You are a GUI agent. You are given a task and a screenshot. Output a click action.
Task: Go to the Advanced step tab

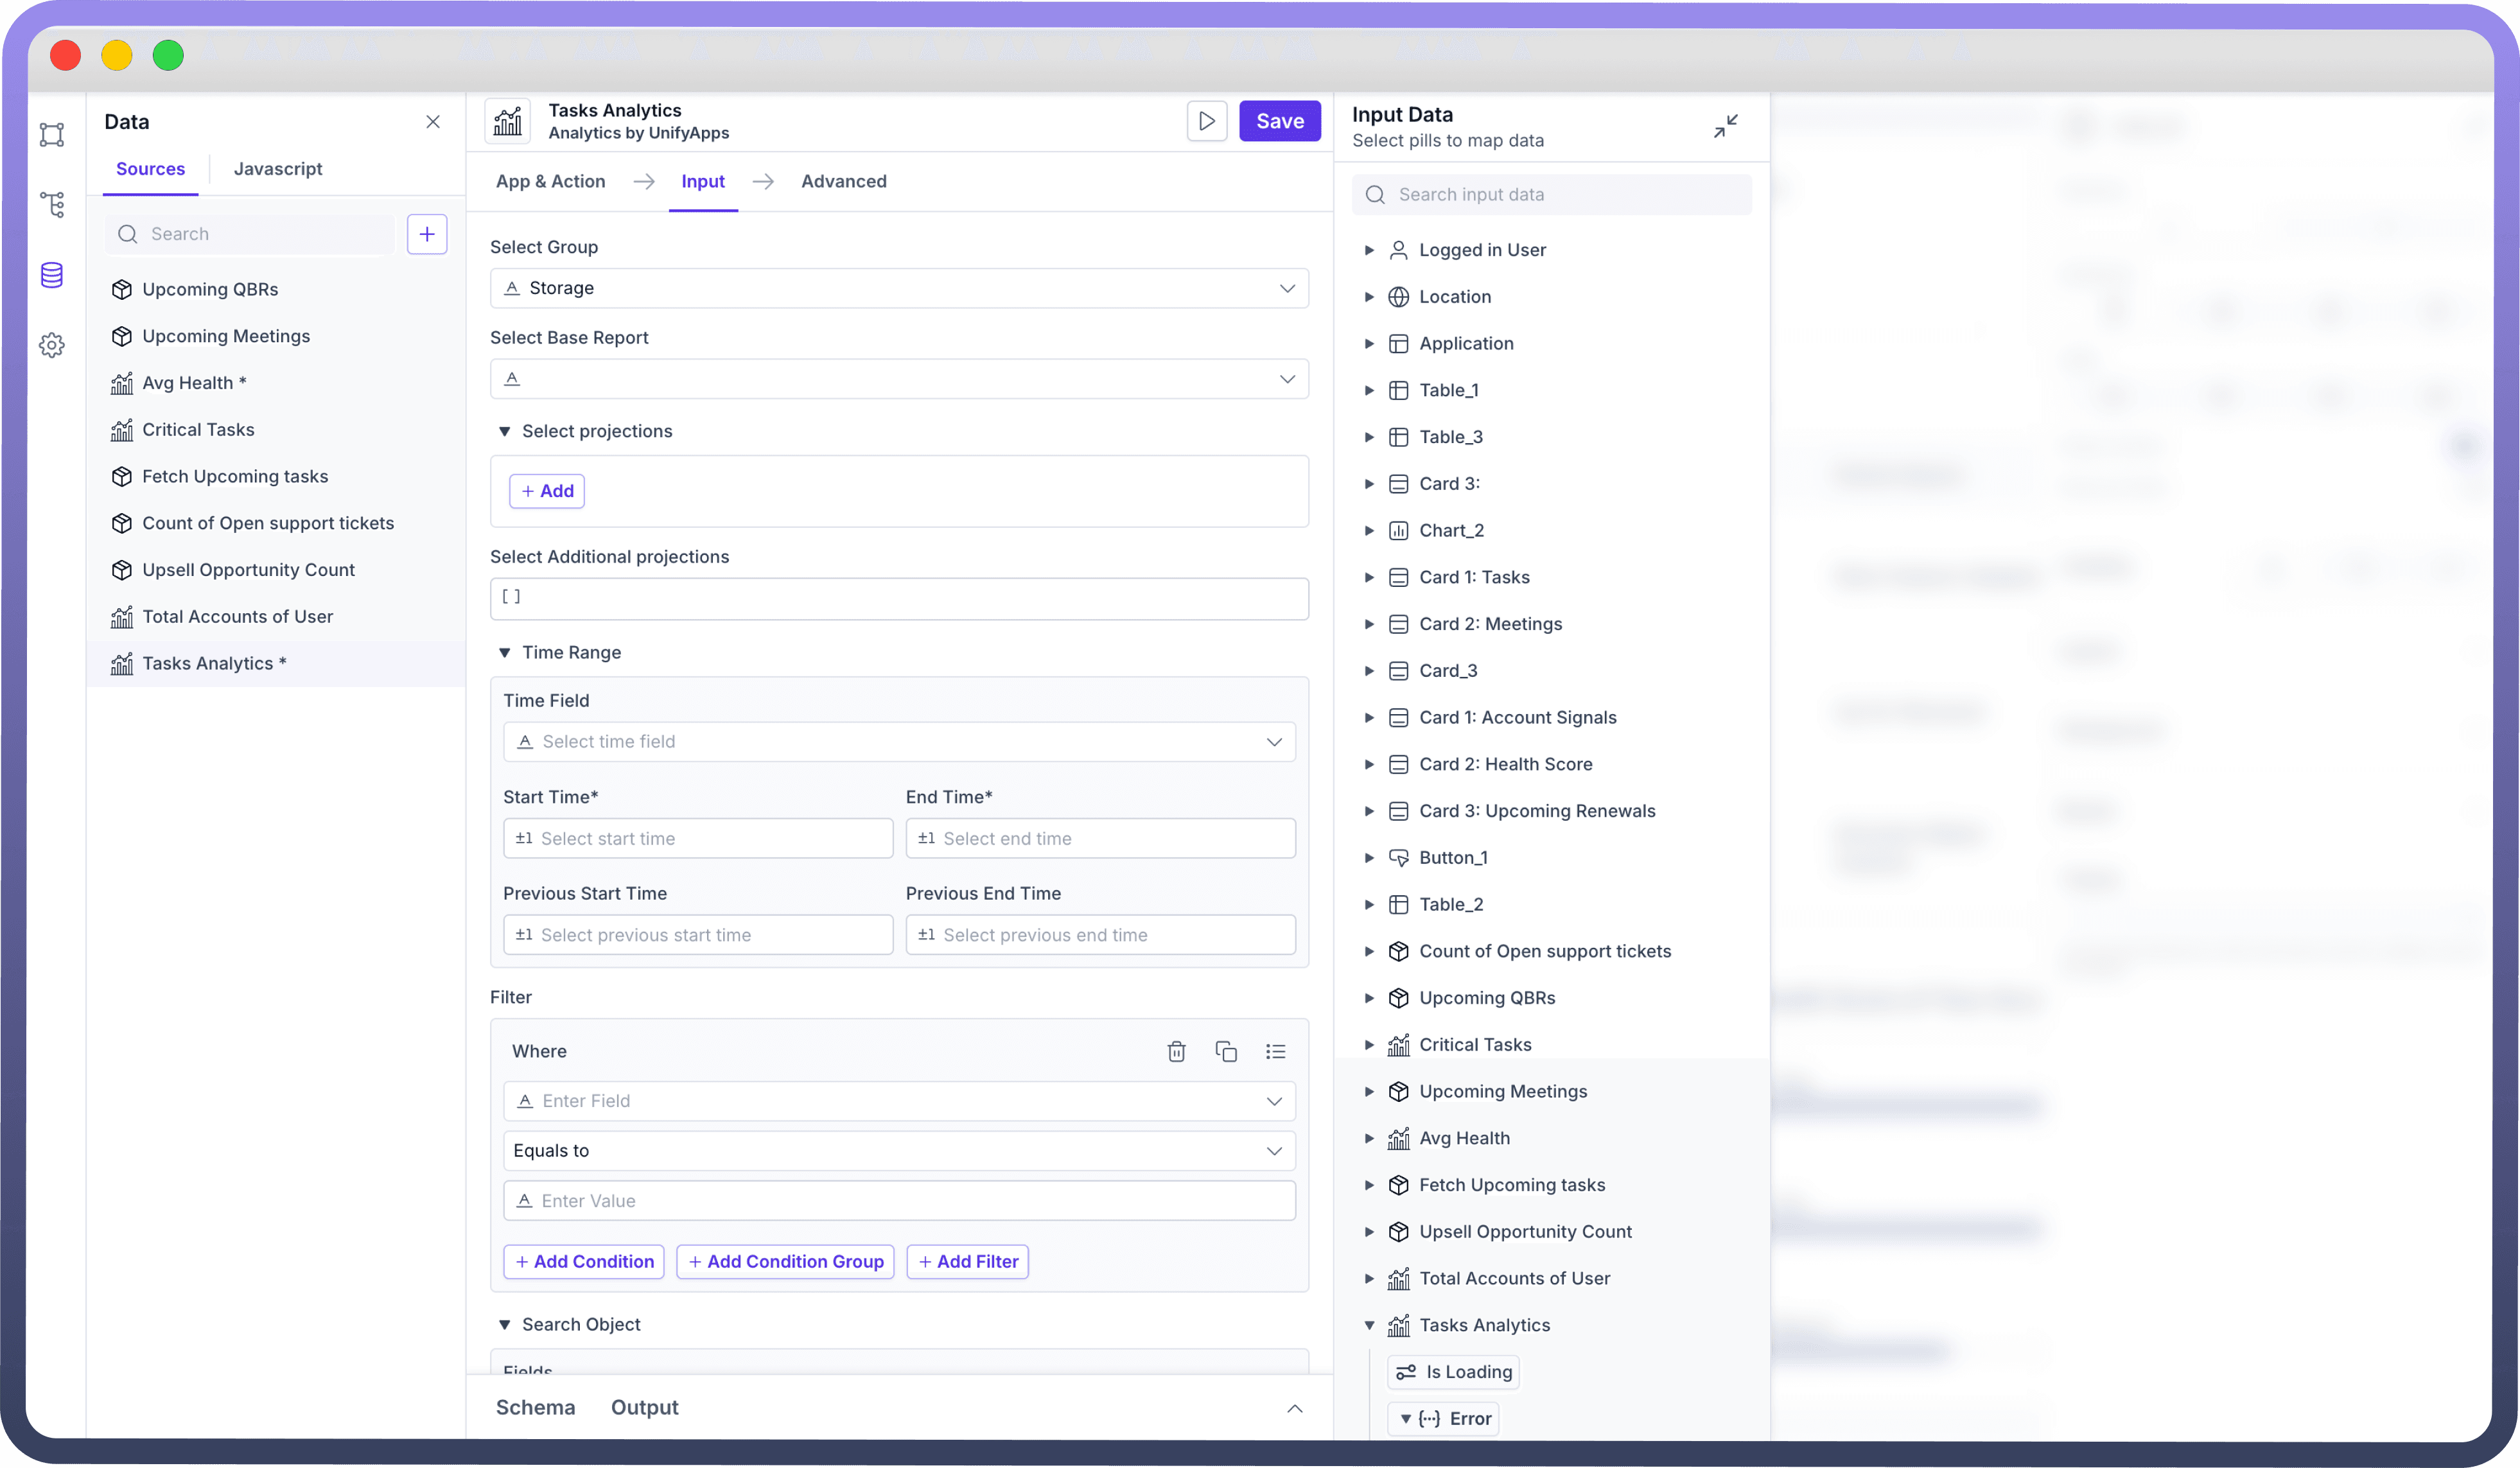point(843,181)
